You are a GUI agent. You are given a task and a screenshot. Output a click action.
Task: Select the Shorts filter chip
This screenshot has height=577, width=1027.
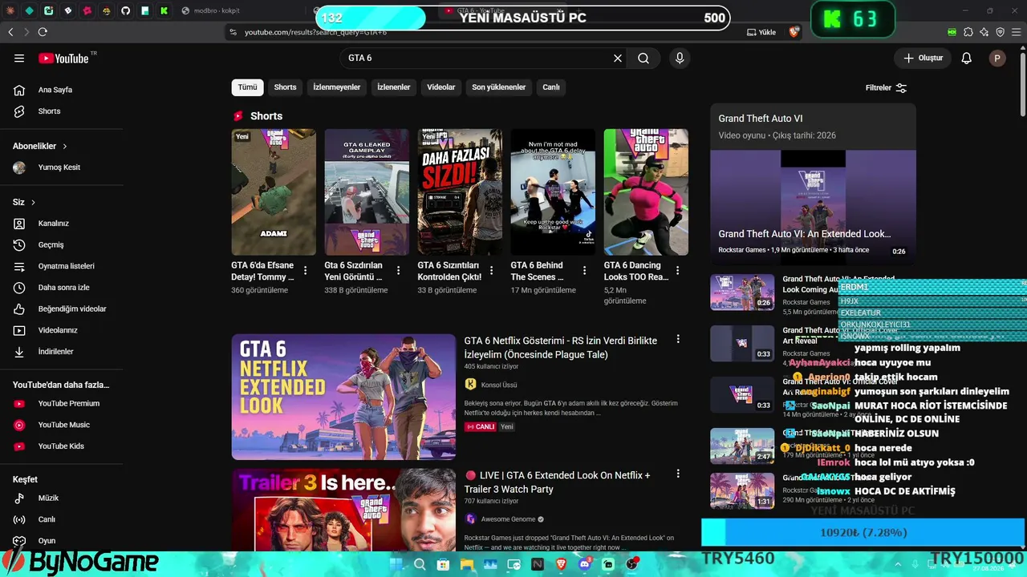click(x=285, y=87)
